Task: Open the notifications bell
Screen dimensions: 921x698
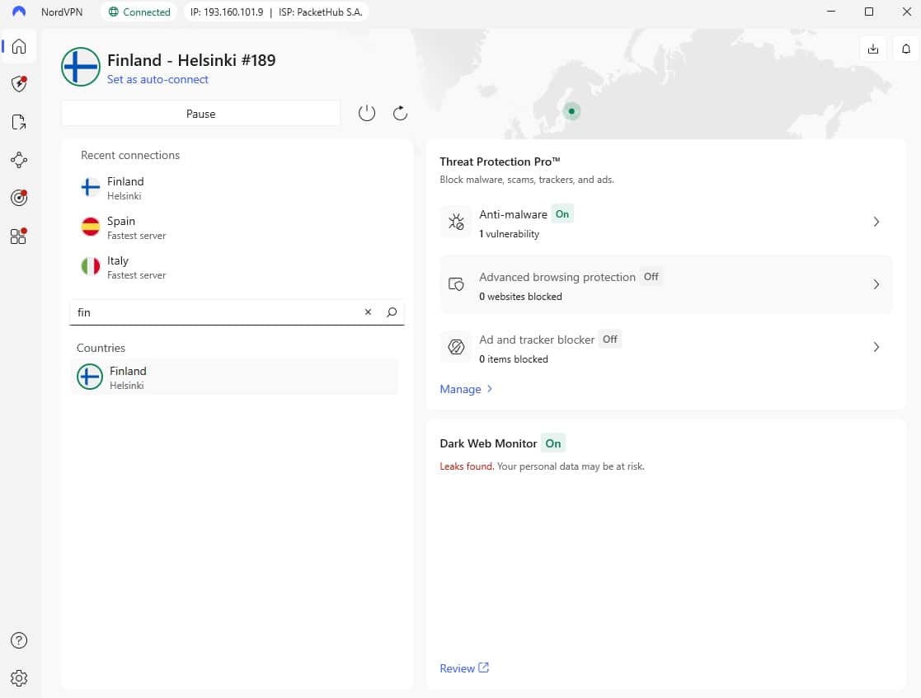Action: click(x=906, y=49)
